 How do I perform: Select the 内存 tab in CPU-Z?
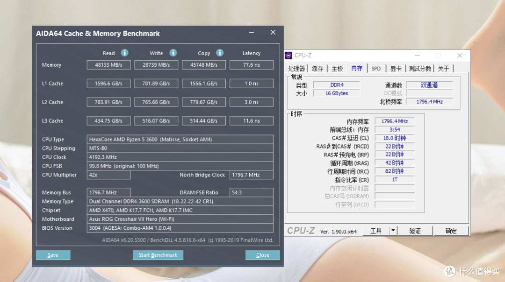tap(356, 68)
